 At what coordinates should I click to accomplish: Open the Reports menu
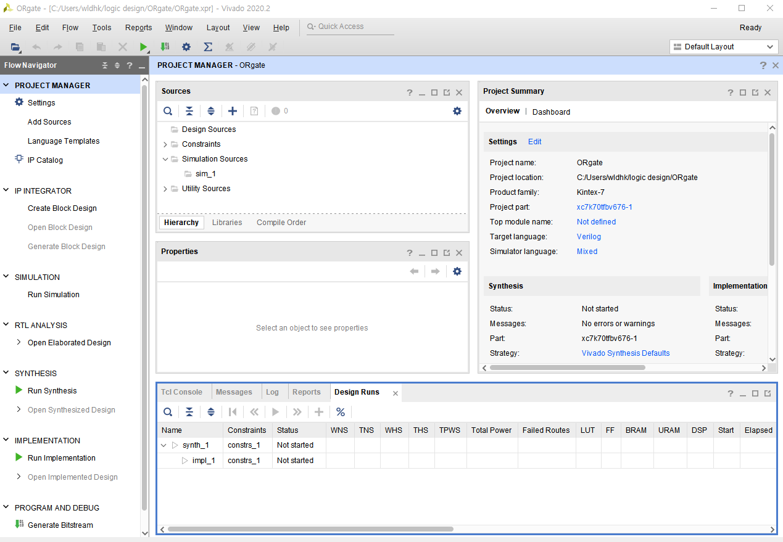point(138,28)
